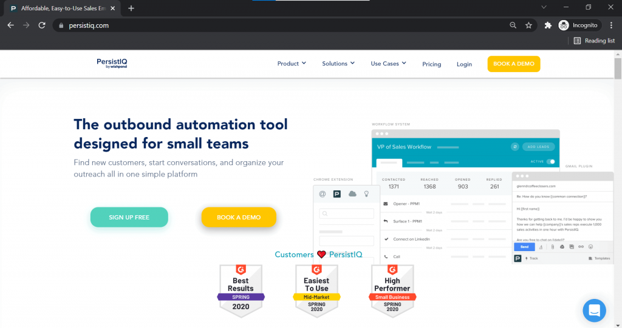This screenshot has height=328, width=622.
Task: Click the checkmark beside Connect on LinkedIn
Action: [386, 239]
